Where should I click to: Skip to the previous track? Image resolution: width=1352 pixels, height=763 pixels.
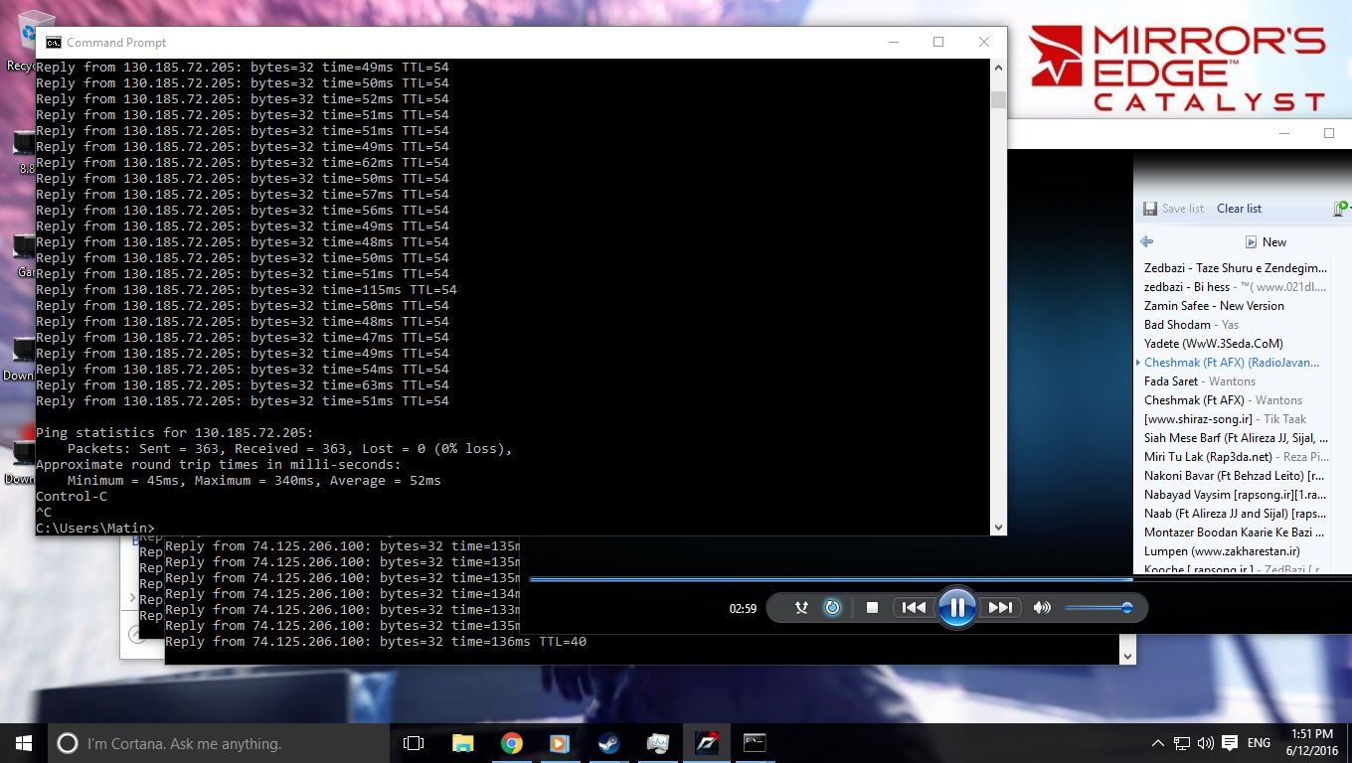pos(914,607)
